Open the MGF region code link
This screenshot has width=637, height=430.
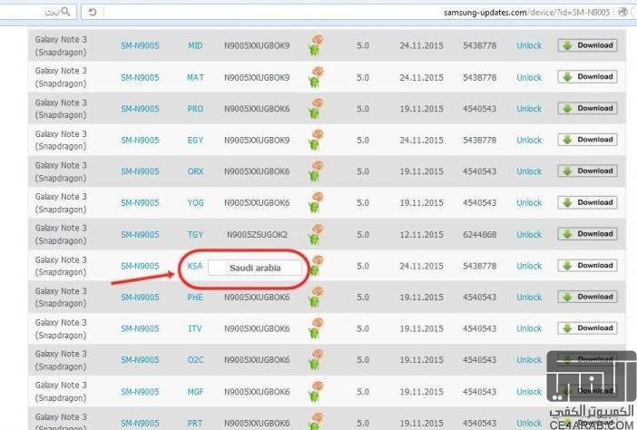(195, 391)
